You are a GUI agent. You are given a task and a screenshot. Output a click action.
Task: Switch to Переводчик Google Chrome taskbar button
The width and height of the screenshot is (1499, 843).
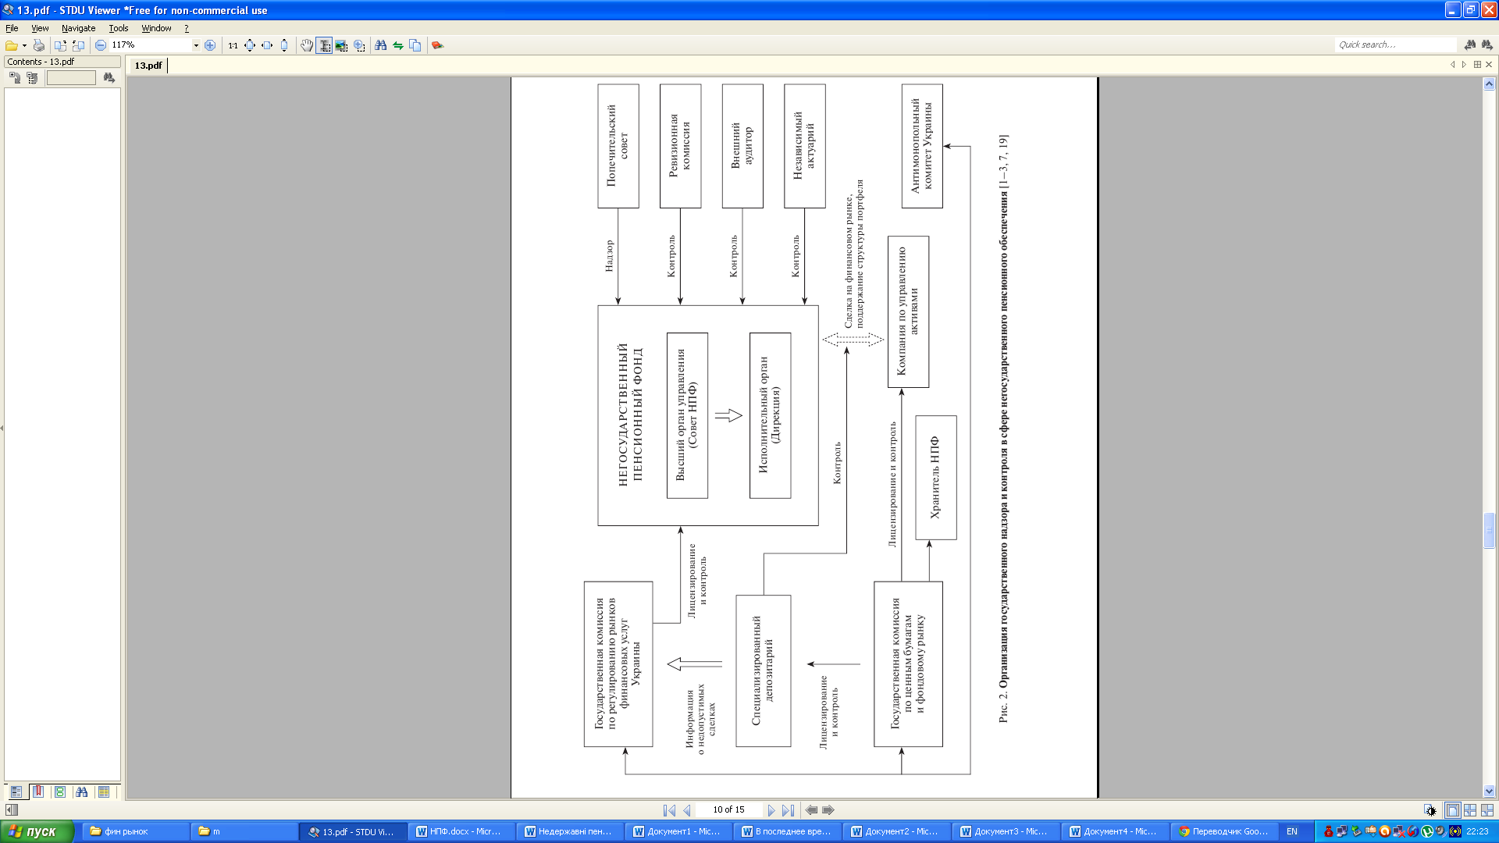click(x=1224, y=831)
